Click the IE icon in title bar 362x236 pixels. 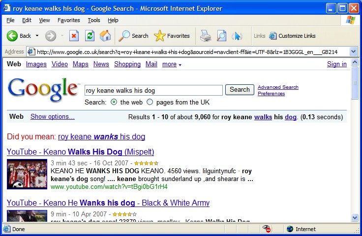pos(7,8)
